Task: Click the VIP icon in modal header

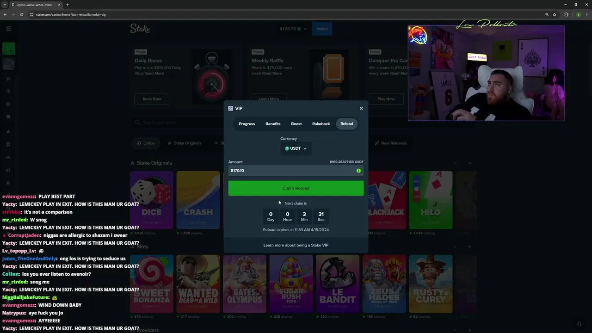Action: pos(230,108)
